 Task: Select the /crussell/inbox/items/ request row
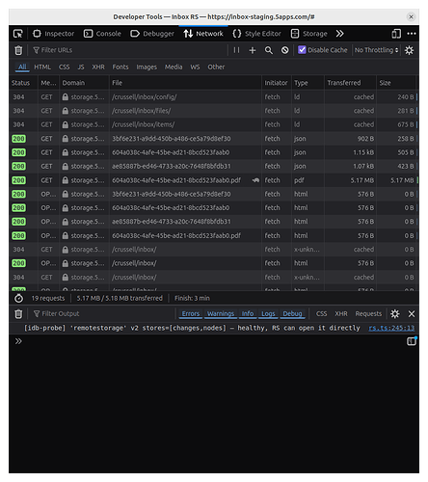pyautogui.click(x=214, y=124)
